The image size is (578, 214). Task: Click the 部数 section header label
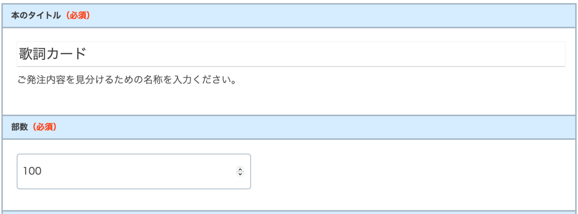[20, 127]
